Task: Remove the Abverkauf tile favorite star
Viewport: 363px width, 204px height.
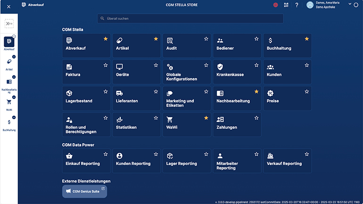Action: click(106, 39)
